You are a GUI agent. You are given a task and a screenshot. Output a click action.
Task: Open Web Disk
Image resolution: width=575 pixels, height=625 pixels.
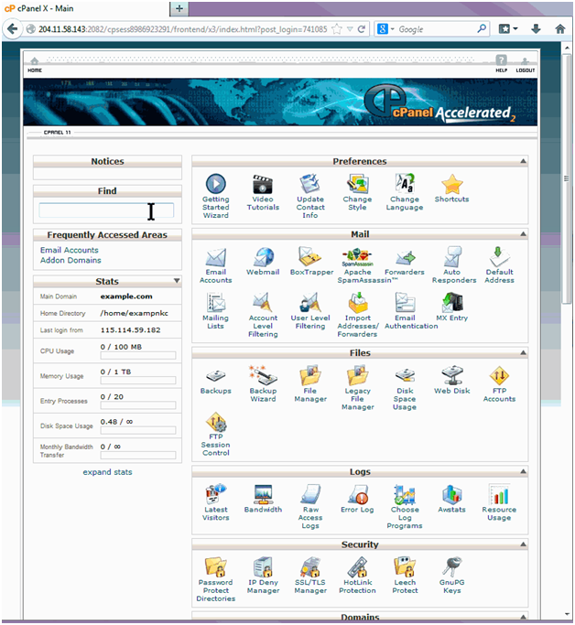[x=451, y=380]
